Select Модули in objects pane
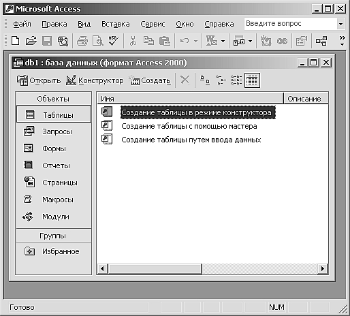 [x=54, y=217]
